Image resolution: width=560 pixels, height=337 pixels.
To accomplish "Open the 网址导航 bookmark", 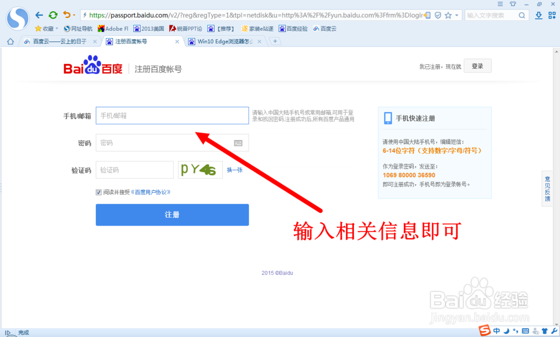I will pos(78,29).
